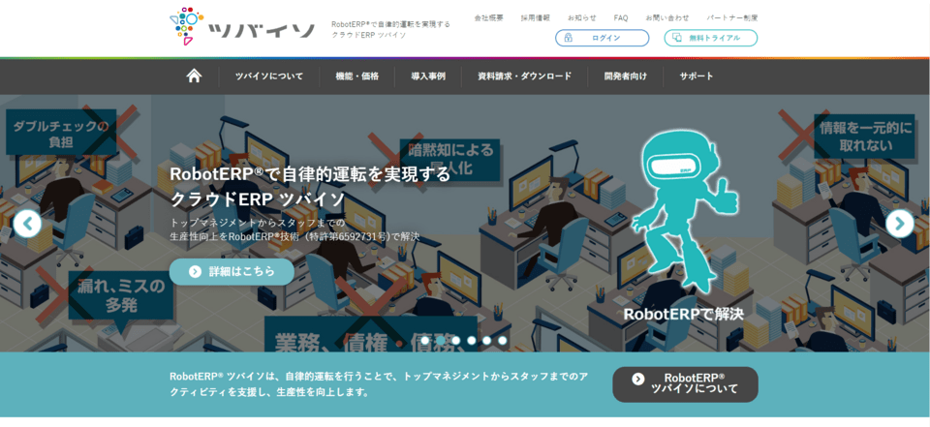This screenshot has width=930, height=427.
Task: Open ツバイソについて nav menu
Action: 269,76
